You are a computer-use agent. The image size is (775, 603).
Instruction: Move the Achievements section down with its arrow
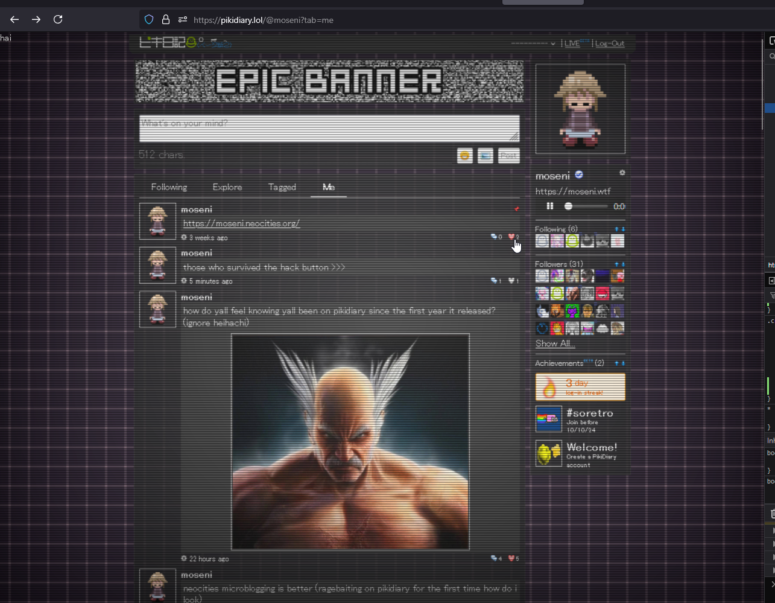tap(623, 363)
